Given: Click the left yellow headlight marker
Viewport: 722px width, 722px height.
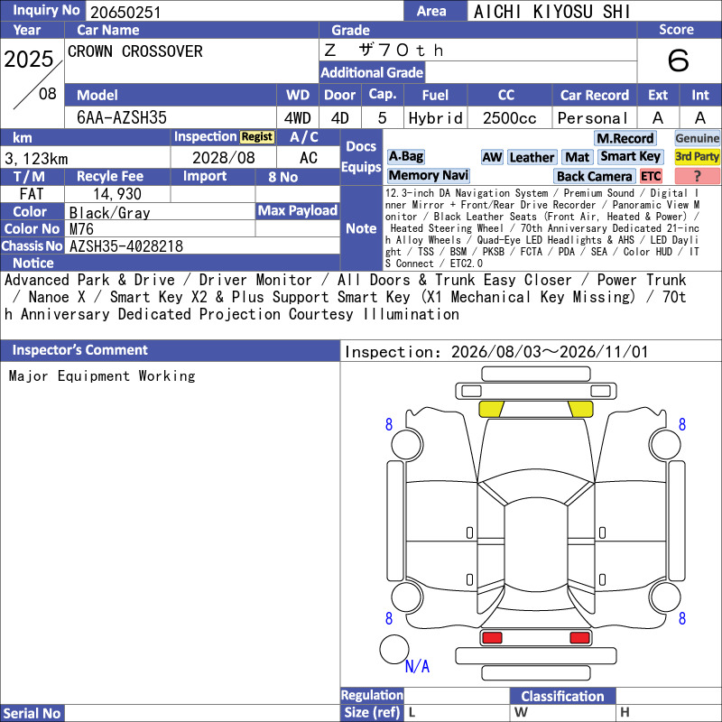Looking at the screenshot, I should coord(491,409).
